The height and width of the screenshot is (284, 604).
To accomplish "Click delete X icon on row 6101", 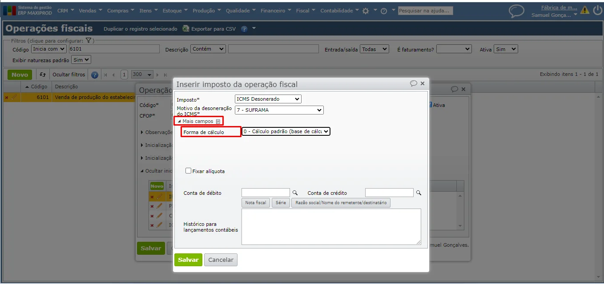I will coord(6,97).
